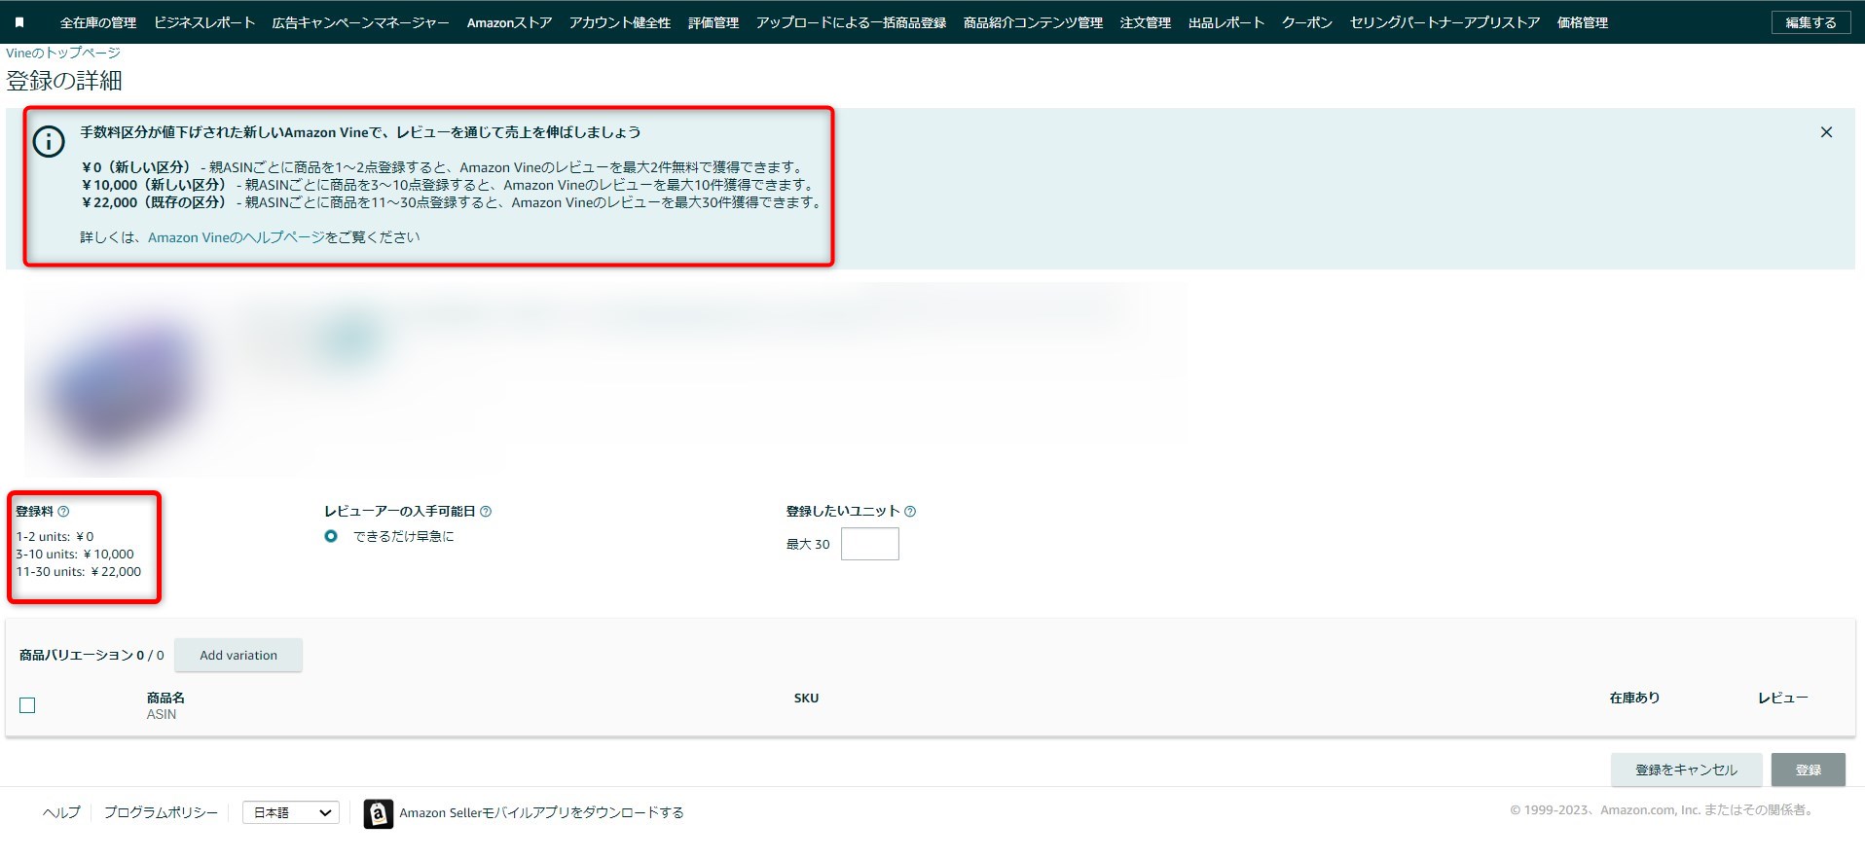Open help tooltip next to 登録料
This screenshot has width=1865, height=860.
(x=63, y=512)
